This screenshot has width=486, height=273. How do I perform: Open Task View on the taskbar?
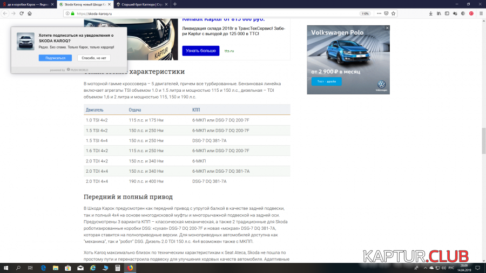(x=30, y=268)
